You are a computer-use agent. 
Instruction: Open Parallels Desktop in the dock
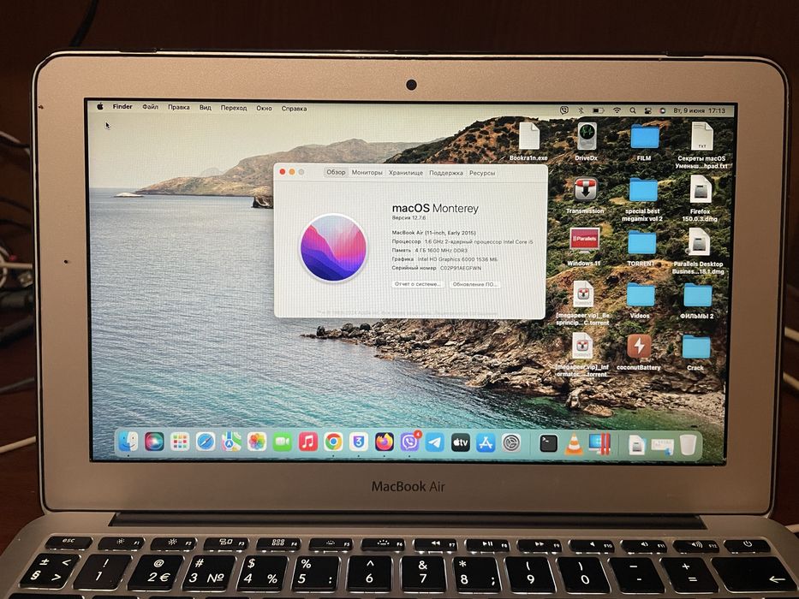pyautogui.click(x=599, y=444)
